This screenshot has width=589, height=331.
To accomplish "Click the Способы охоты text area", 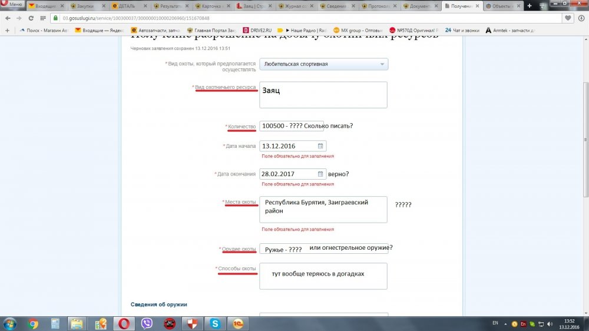I will 323,276.
